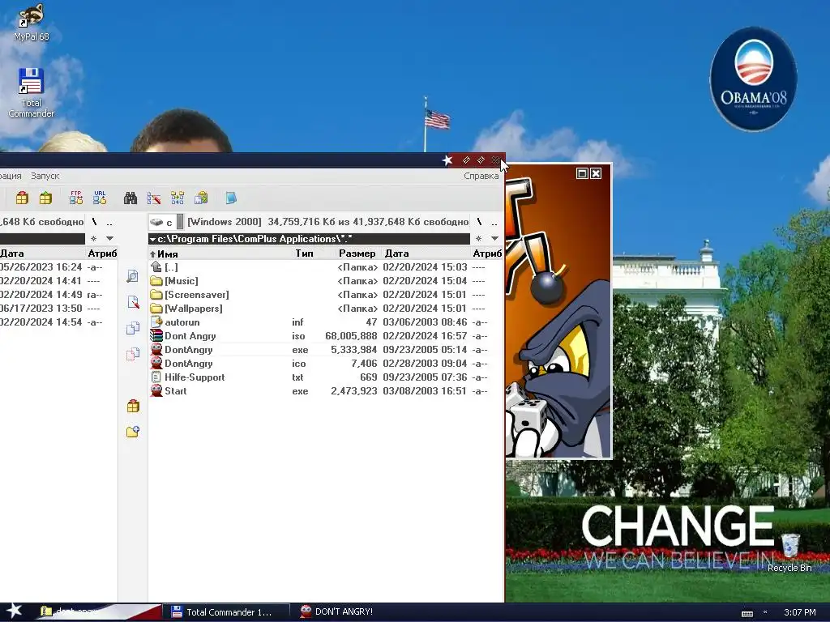Click the Edit file icon in the vertical bar
830x622 pixels.
(133, 303)
